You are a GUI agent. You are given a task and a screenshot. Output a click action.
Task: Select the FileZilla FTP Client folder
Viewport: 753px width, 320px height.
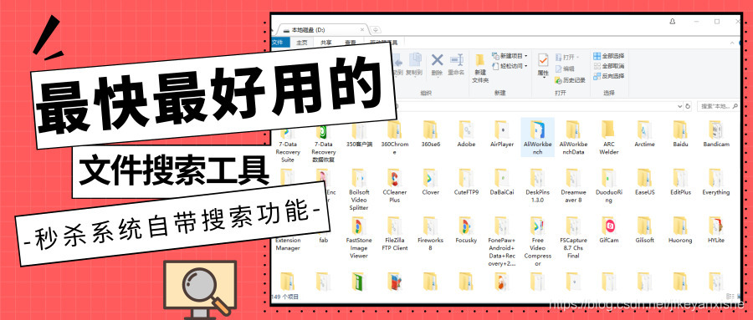[x=395, y=233]
